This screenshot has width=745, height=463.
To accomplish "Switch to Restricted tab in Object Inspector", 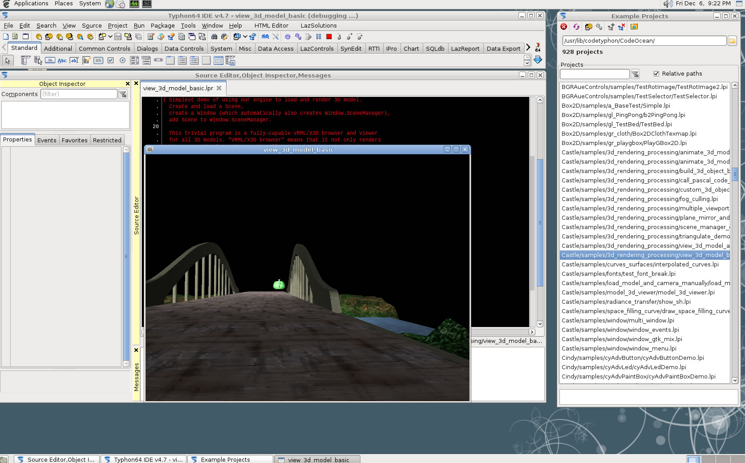I will (107, 140).
